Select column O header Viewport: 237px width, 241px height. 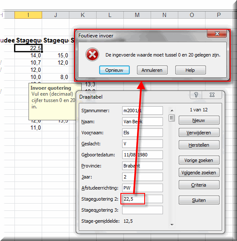[191, 15]
